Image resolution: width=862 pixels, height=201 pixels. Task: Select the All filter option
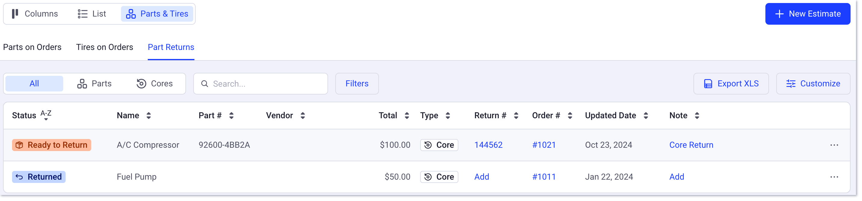coord(34,83)
